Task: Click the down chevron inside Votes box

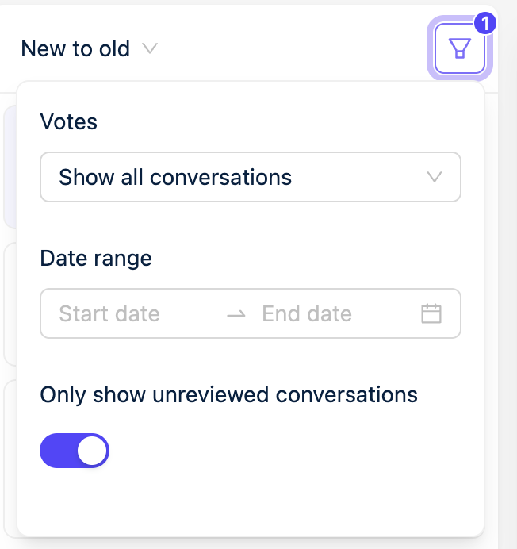Action: (434, 177)
